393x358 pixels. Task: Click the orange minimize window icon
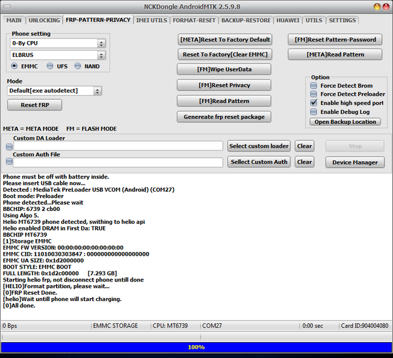click(376, 7)
